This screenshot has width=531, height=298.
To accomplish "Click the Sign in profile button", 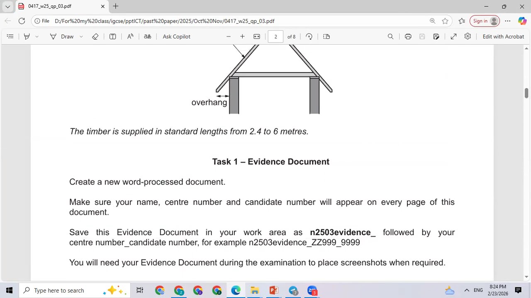I will [x=484, y=21].
